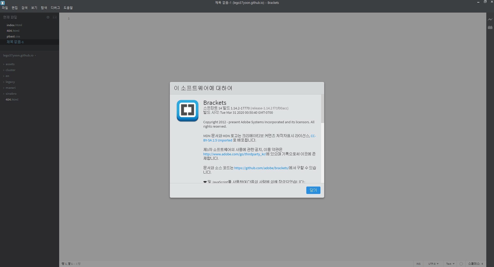Select 제목 없음-1 in working files
The width and height of the screenshot is (494, 267).
click(30, 42)
